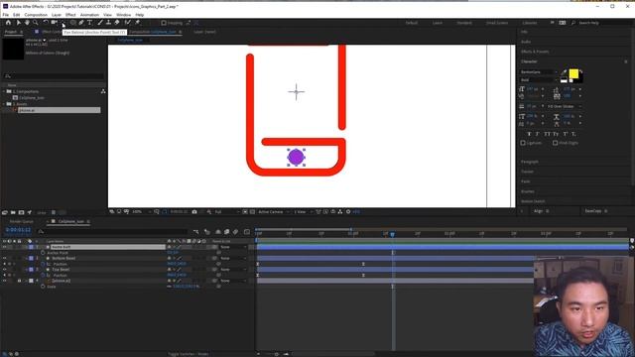
Task: Click the eyedropper in Character panel
Action: 564,72
